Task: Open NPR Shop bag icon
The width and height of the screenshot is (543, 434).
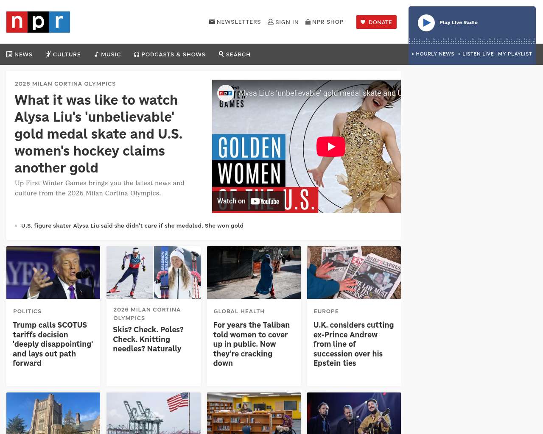Action: click(308, 22)
